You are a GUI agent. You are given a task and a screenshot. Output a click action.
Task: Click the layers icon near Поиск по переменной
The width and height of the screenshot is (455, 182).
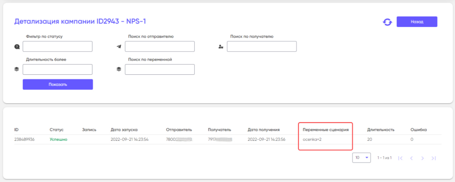119,70
